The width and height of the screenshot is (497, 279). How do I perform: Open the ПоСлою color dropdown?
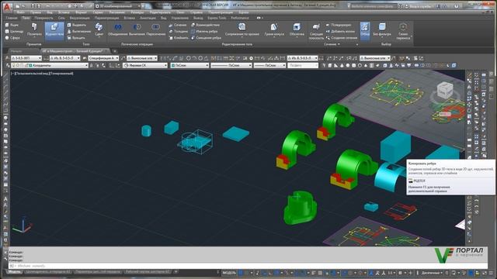[x=189, y=65]
